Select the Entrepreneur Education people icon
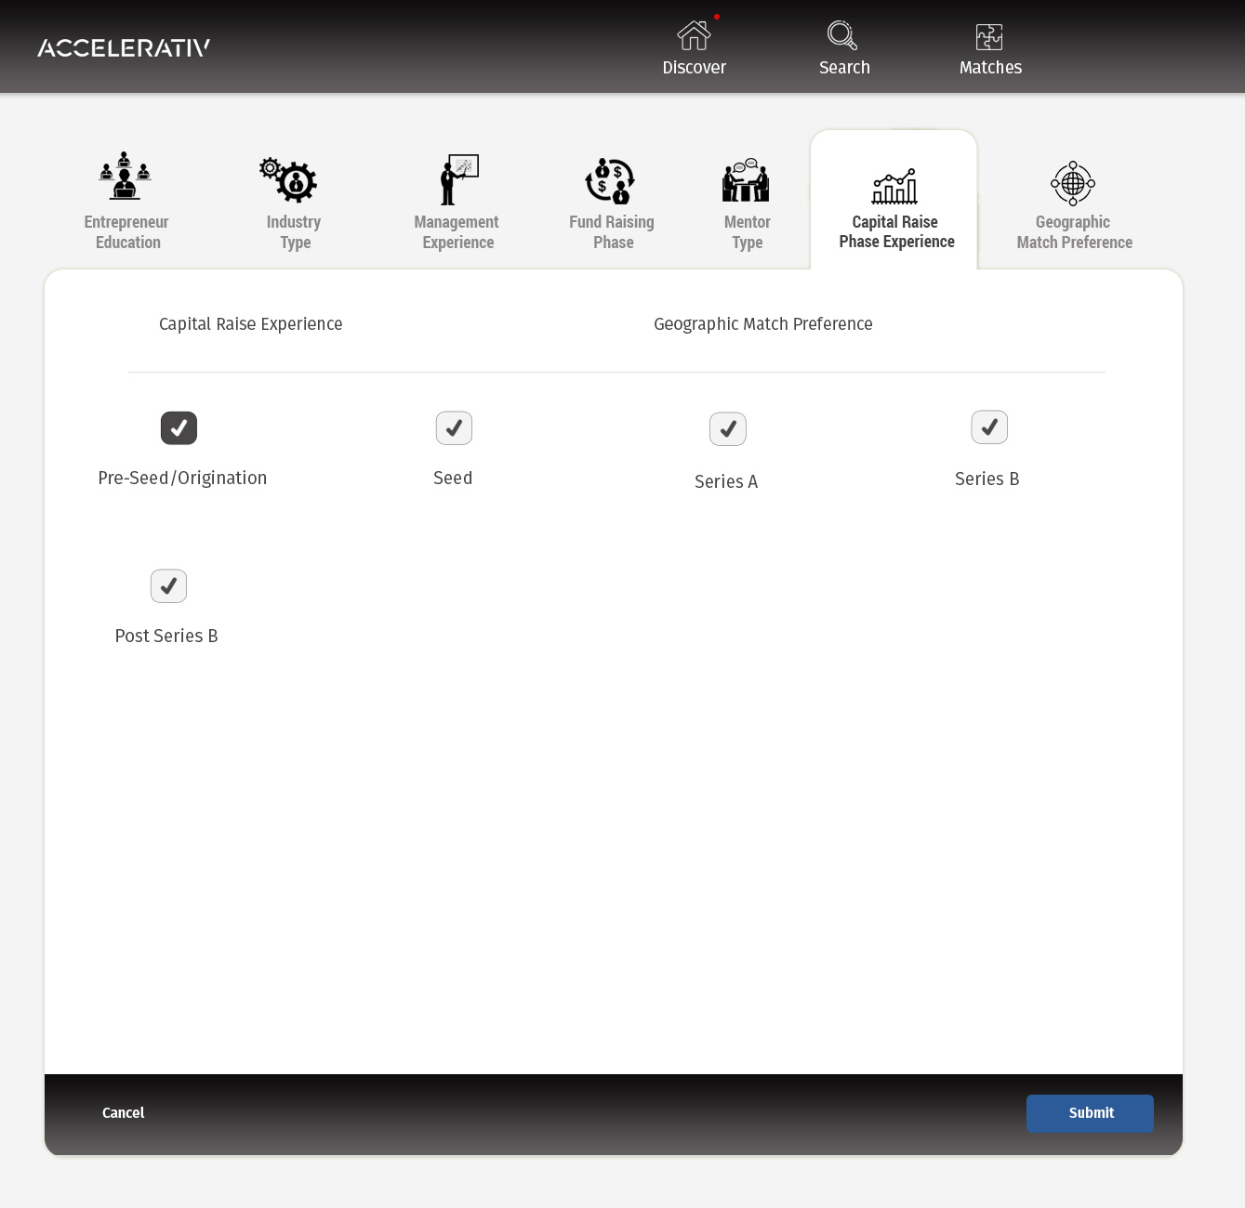The width and height of the screenshot is (1245, 1208). coord(126,177)
